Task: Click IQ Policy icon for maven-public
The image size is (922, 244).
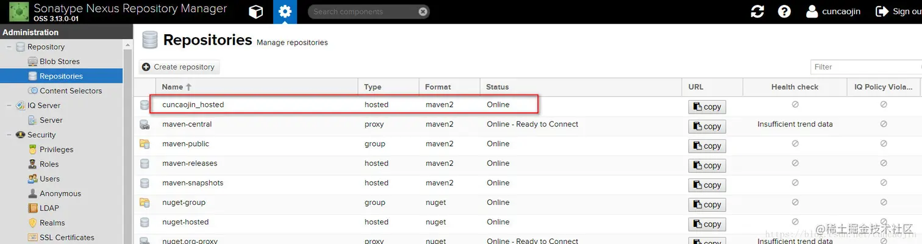Action: [x=883, y=144]
